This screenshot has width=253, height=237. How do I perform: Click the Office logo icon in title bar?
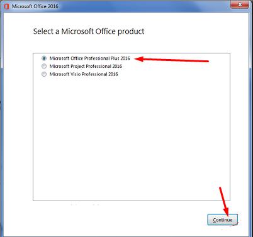(6, 6)
